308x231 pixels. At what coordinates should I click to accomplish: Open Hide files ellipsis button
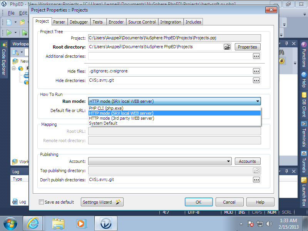(256, 71)
